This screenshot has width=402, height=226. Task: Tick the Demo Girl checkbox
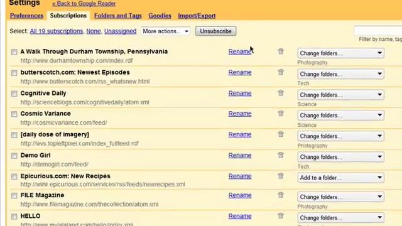point(14,156)
